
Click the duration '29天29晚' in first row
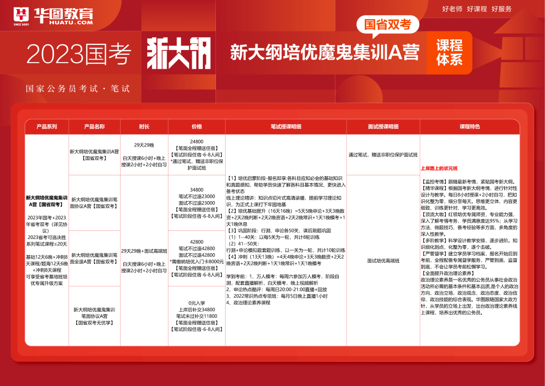(144, 145)
